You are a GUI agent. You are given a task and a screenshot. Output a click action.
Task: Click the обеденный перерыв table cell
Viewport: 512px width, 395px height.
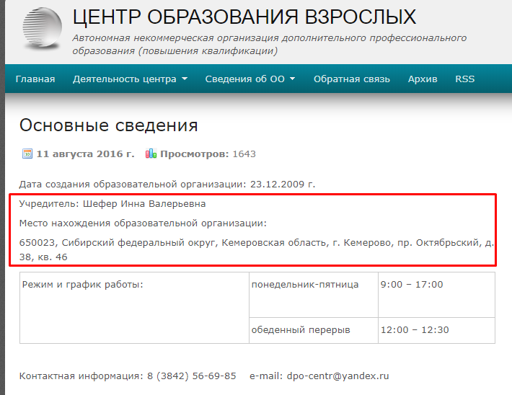coord(301,330)
